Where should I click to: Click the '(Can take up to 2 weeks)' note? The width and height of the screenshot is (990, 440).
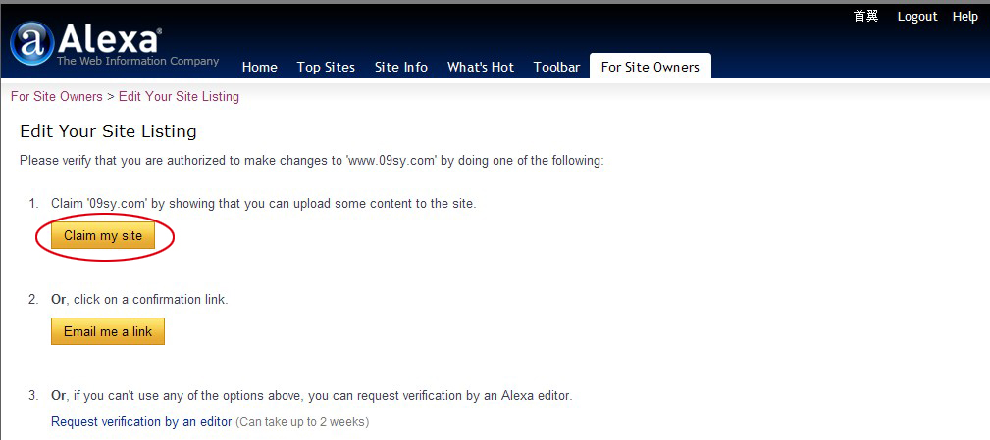coord(302,421)
